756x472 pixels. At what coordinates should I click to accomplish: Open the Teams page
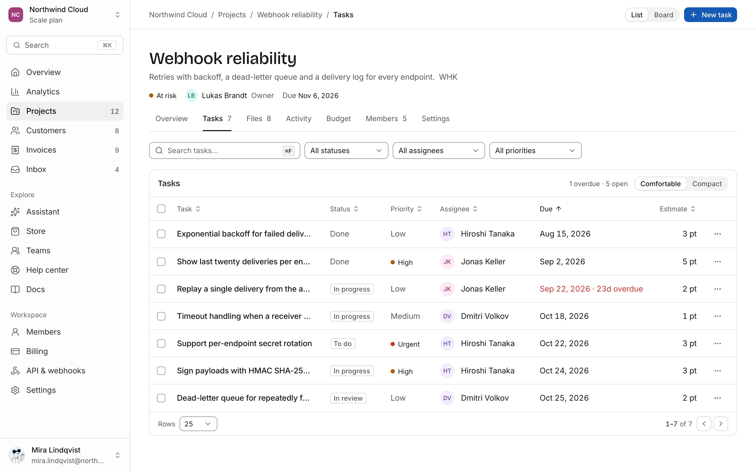point(65,250)
